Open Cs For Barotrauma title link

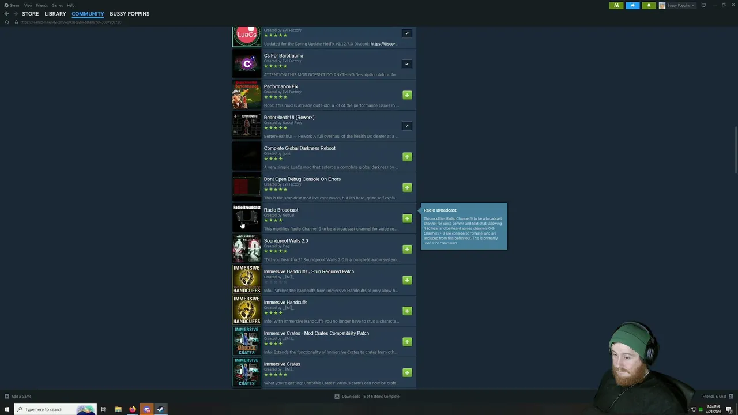[x=284, y=56]
